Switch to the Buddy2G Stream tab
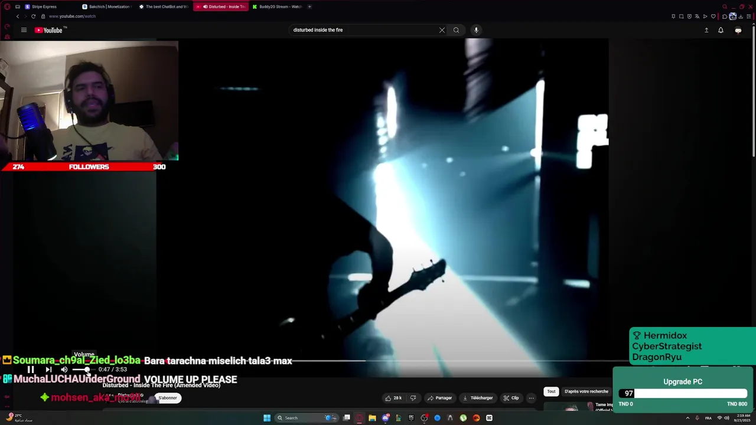756x425 pixels. tap(277, 6)
